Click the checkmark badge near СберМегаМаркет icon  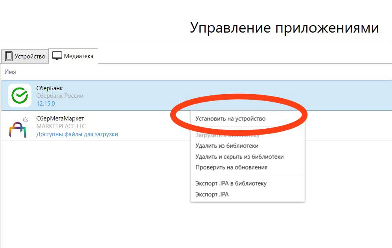tap(26, 120)
